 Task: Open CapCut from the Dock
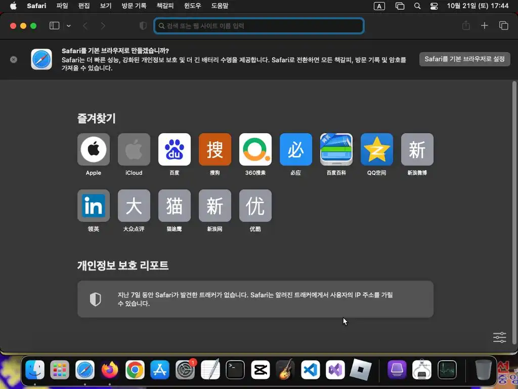pos(261,369)
